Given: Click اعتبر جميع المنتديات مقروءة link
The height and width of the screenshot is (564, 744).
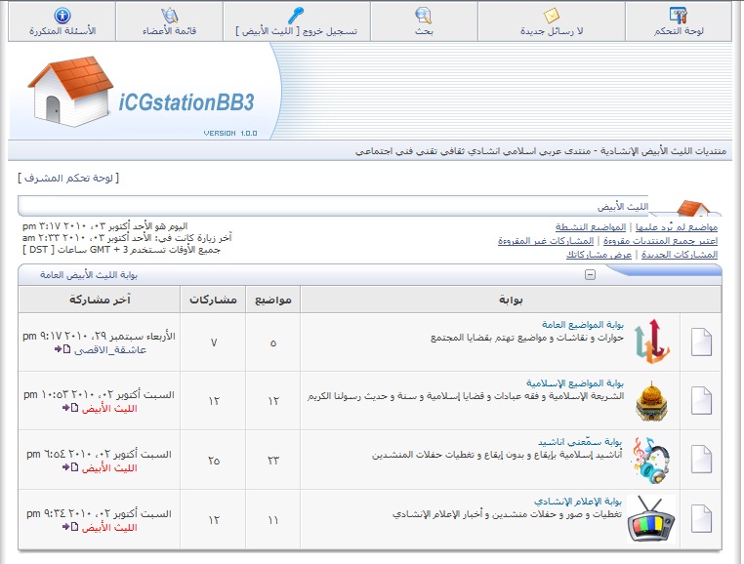Looking at the screenshot, I should 659,240.
